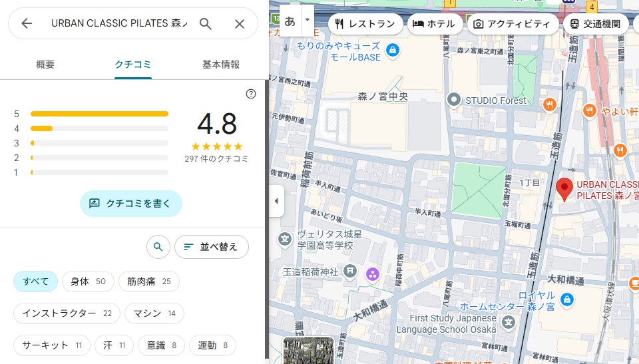Screen dimensions: 639x364
Task: Click the もりのみやキューズモール shopping marker
Action: pyautogui.click(x=393, y=50)
